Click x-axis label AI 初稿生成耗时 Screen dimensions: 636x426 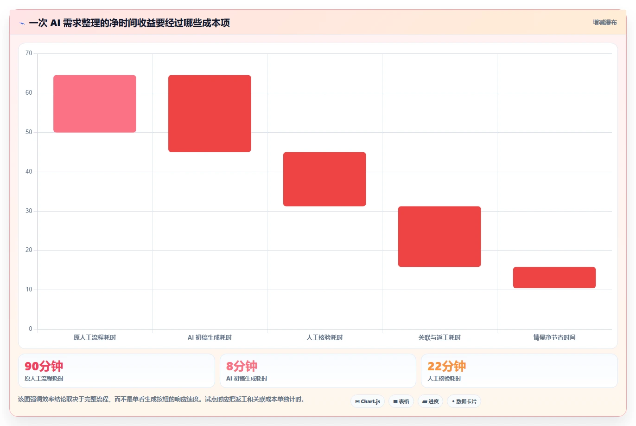point(210,337)
